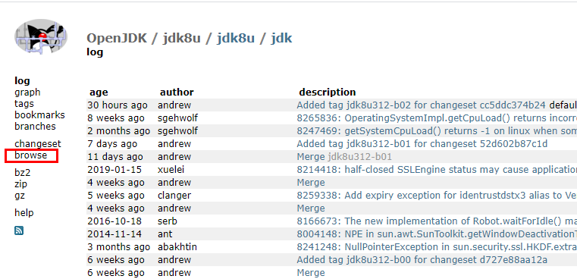Download the bz2 archive

pyautogui.click(x=23, y=172)
